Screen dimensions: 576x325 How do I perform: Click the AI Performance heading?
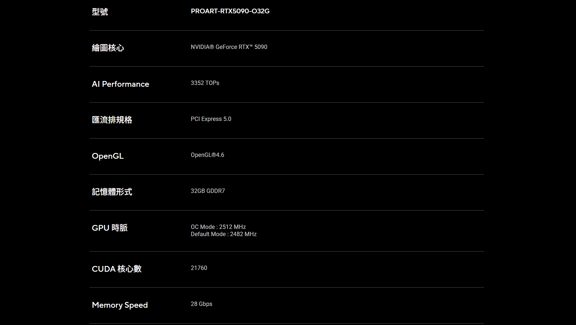[121, 84]
